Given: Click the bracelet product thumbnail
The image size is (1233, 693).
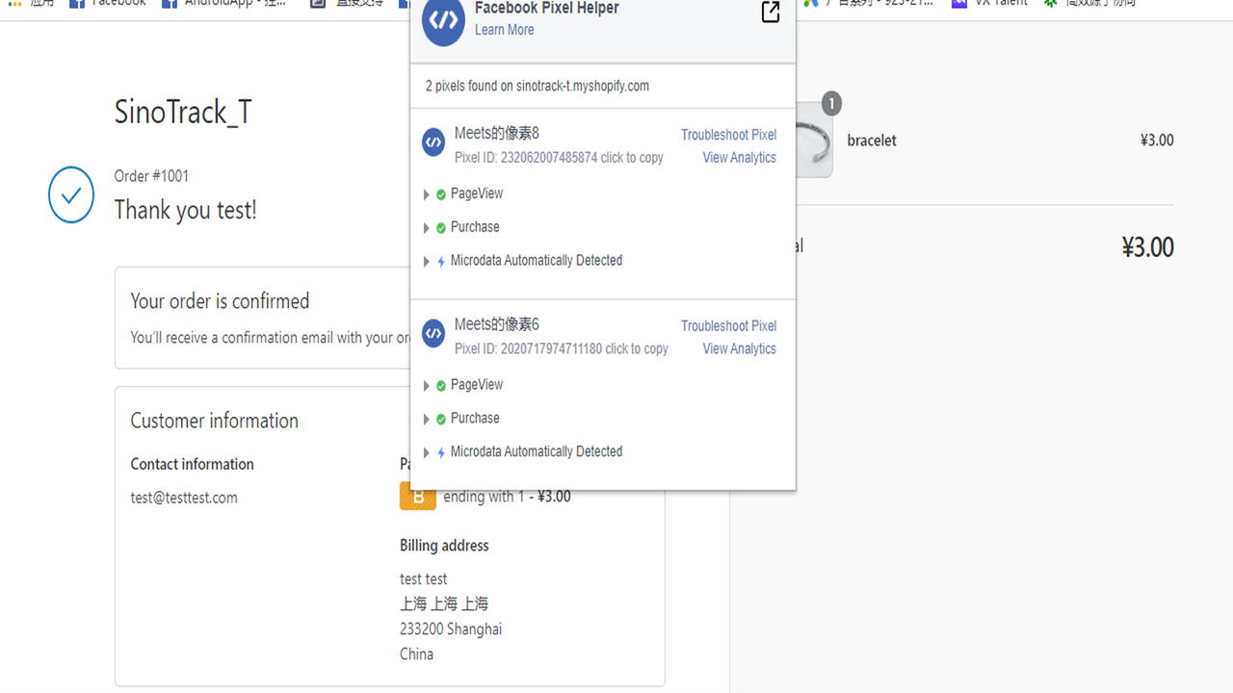Looking at the screenshot, I should click(815, 140).
